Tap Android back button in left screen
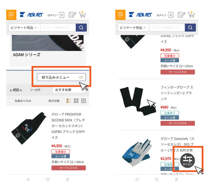224x190 pixels. 28,180
